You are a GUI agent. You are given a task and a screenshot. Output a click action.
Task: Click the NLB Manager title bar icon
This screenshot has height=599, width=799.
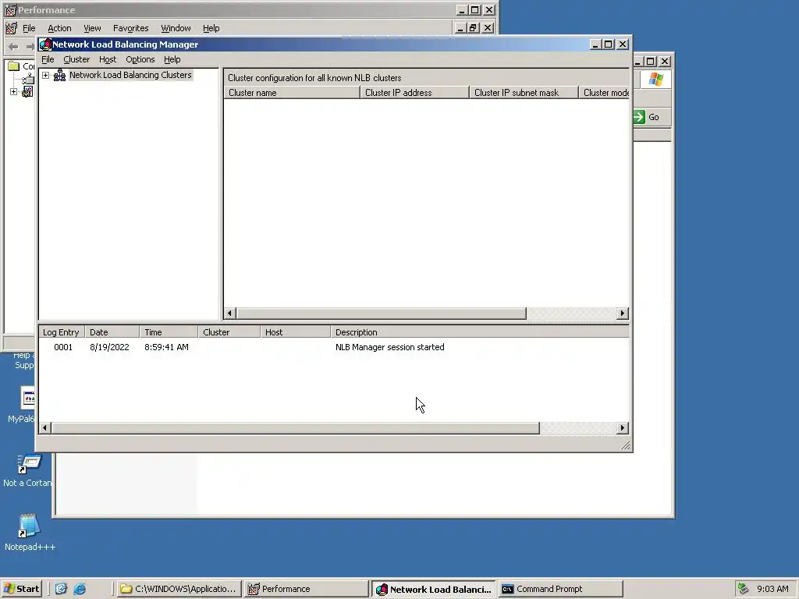tap(45, 44)
